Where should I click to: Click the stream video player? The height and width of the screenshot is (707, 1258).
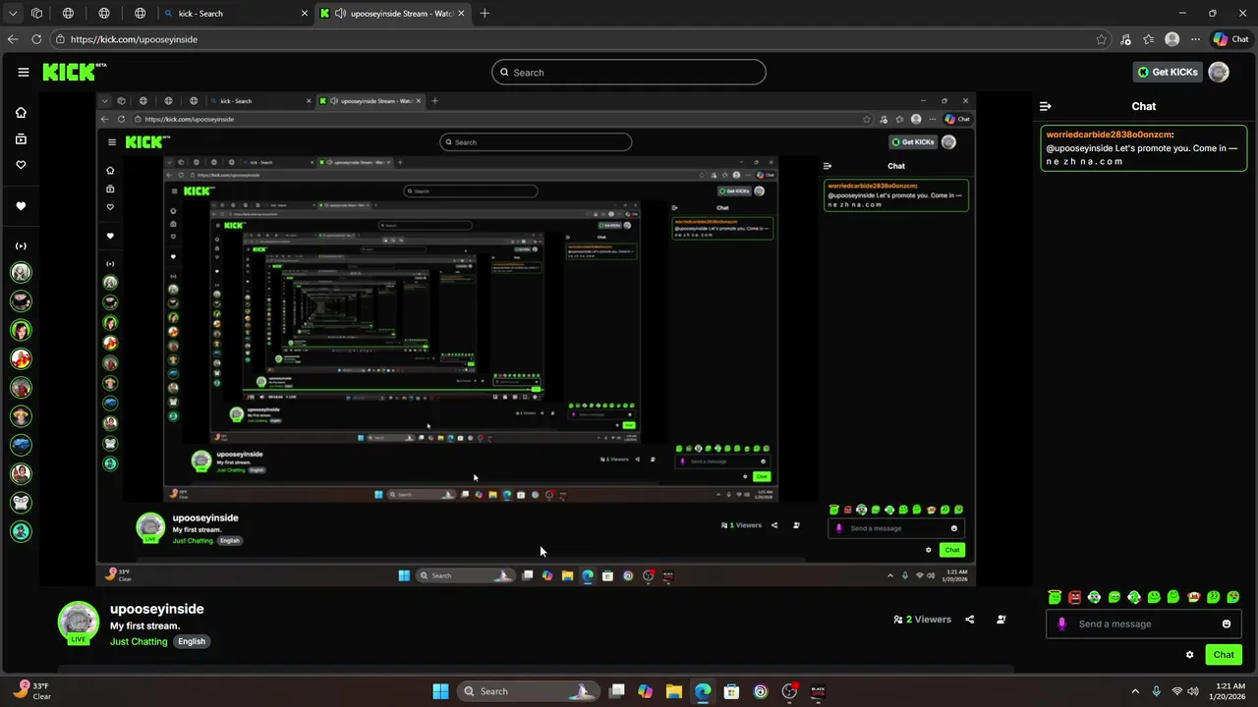click(536, 340)
